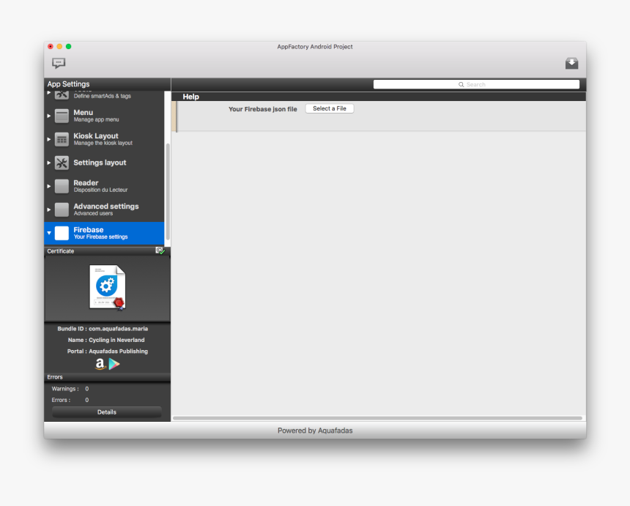The height and width of the screenshot is (506, 630).
Task: Expand the smartAds & tags section arrow
Action: pyautogui.click(x=49, y=93)
